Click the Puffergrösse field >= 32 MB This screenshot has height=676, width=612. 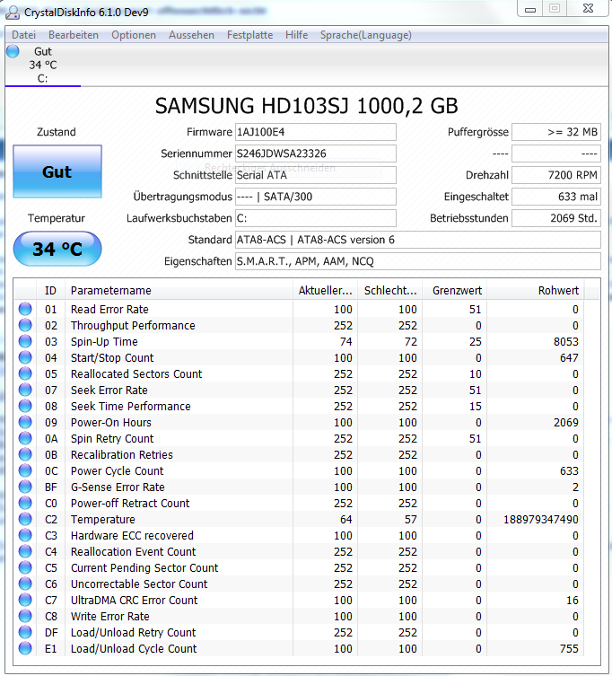coord(556,132)
